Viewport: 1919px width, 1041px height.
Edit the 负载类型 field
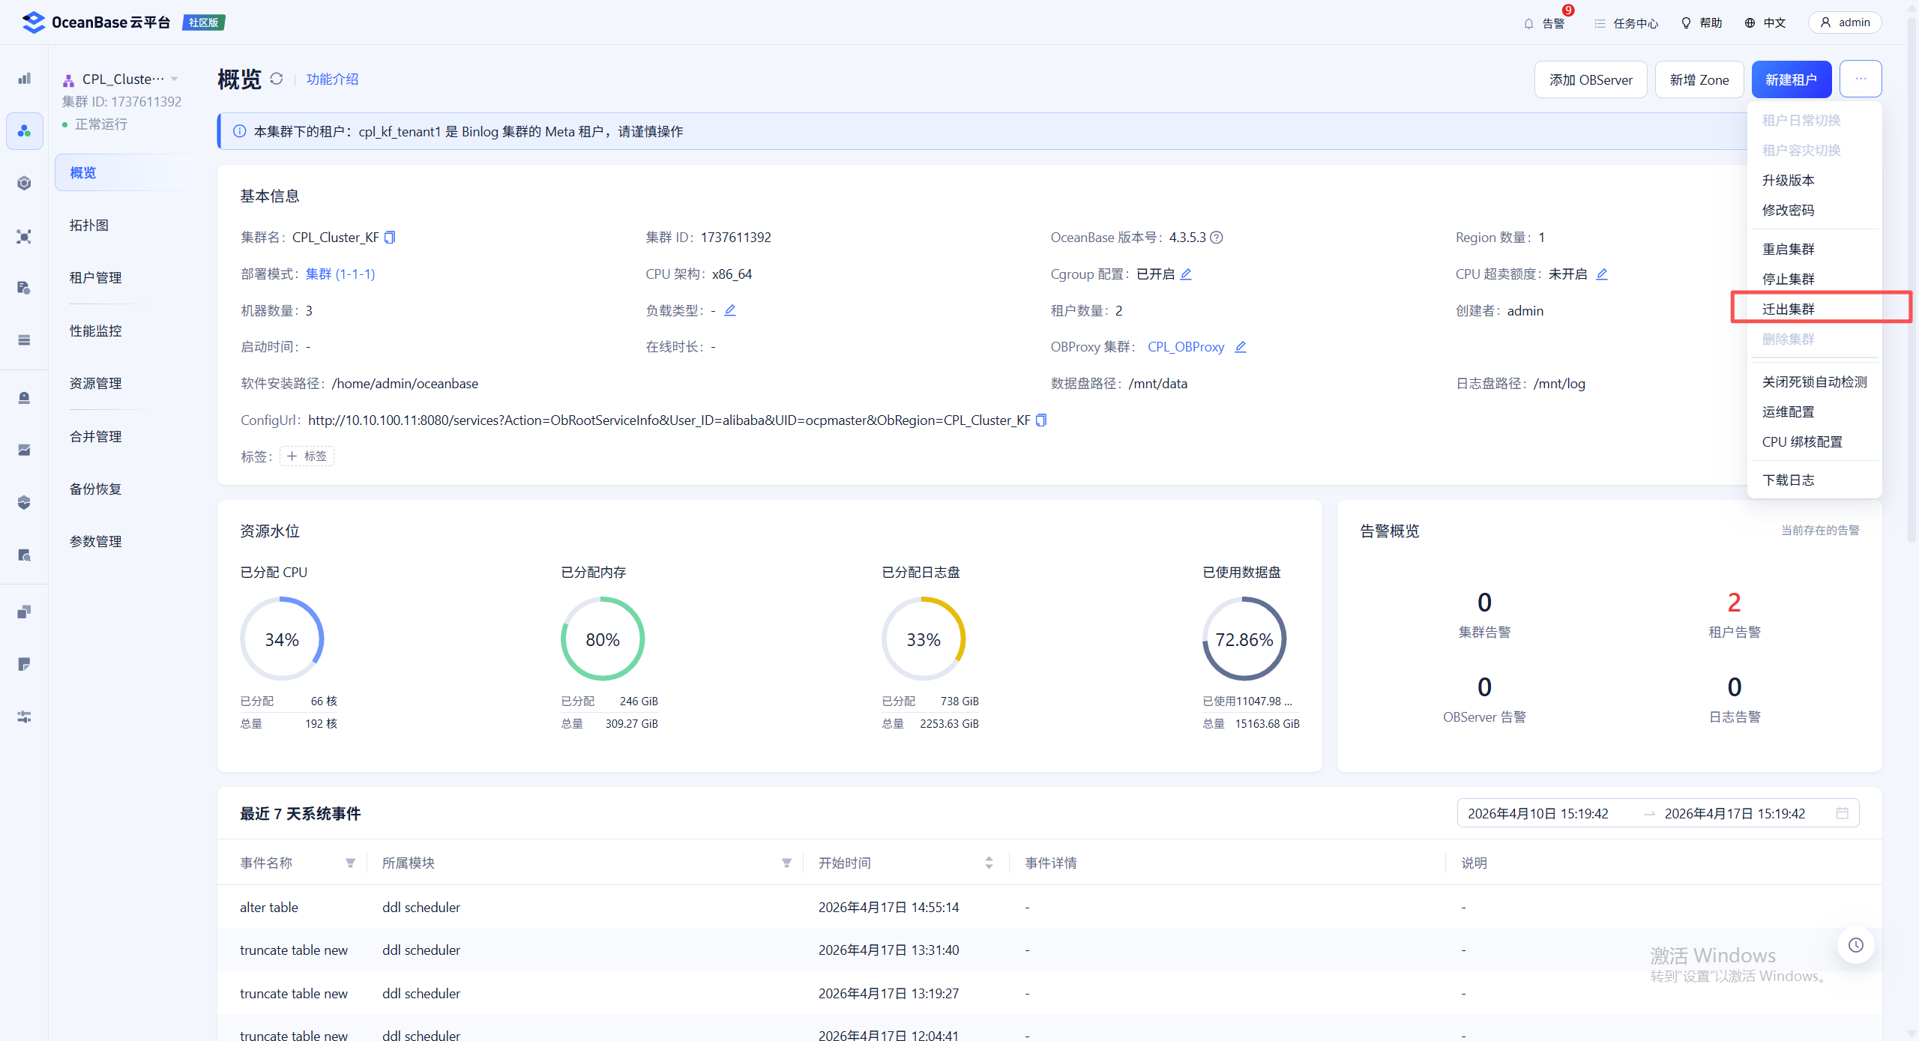coord(730,310)
